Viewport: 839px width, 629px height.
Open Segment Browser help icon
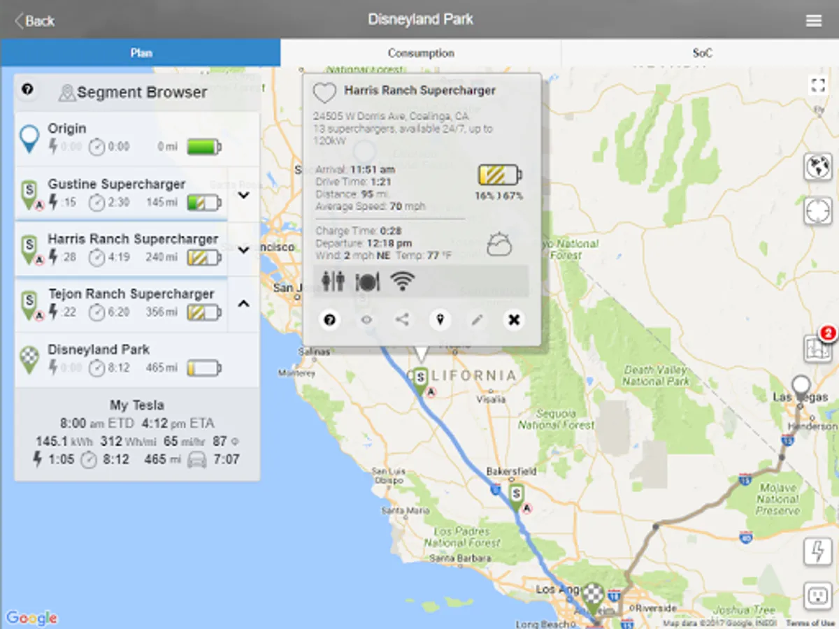tap(27, 89)
